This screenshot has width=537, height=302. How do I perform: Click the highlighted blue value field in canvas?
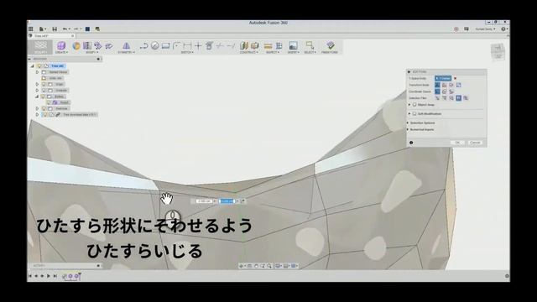pyautogui.click(x=227, y=201)
